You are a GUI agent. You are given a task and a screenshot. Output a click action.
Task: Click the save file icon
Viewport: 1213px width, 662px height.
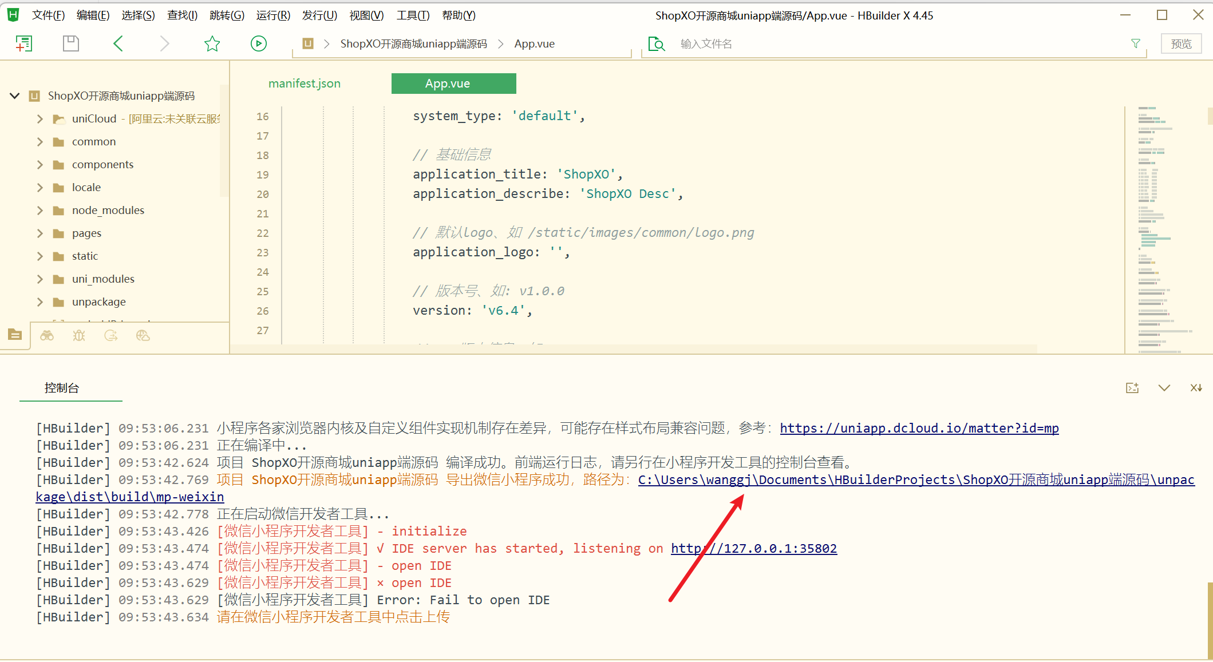(x=71, y=43)
